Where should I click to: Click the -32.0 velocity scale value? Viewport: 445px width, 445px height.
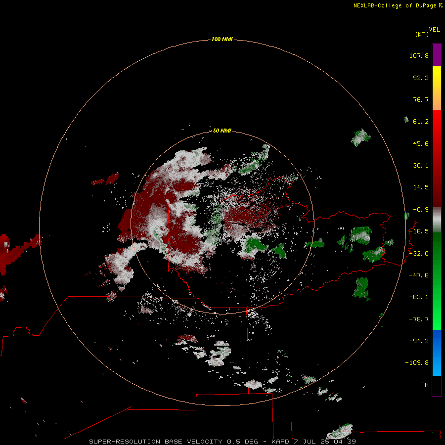pyautogui.click(x=419, y=254)
